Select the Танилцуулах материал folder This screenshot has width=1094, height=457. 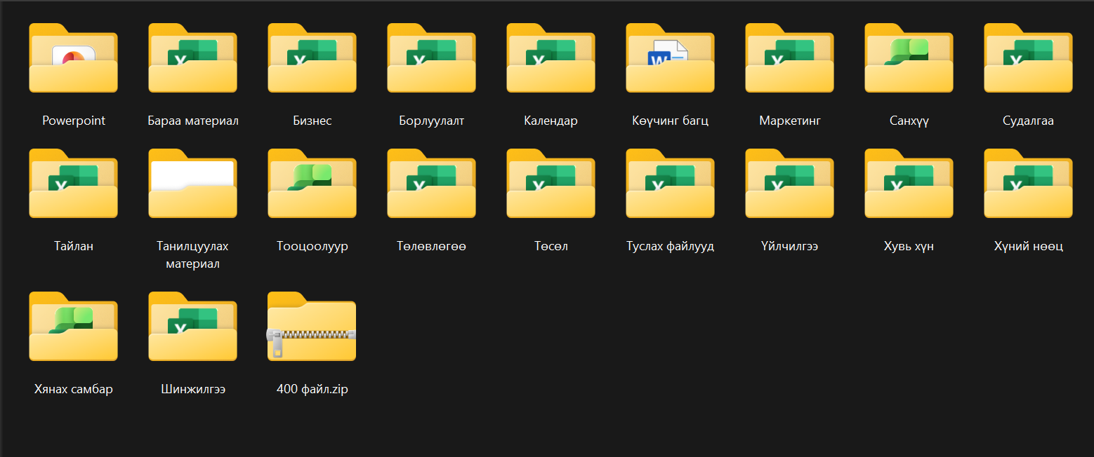pyautogui.click(x=192, y=184)
